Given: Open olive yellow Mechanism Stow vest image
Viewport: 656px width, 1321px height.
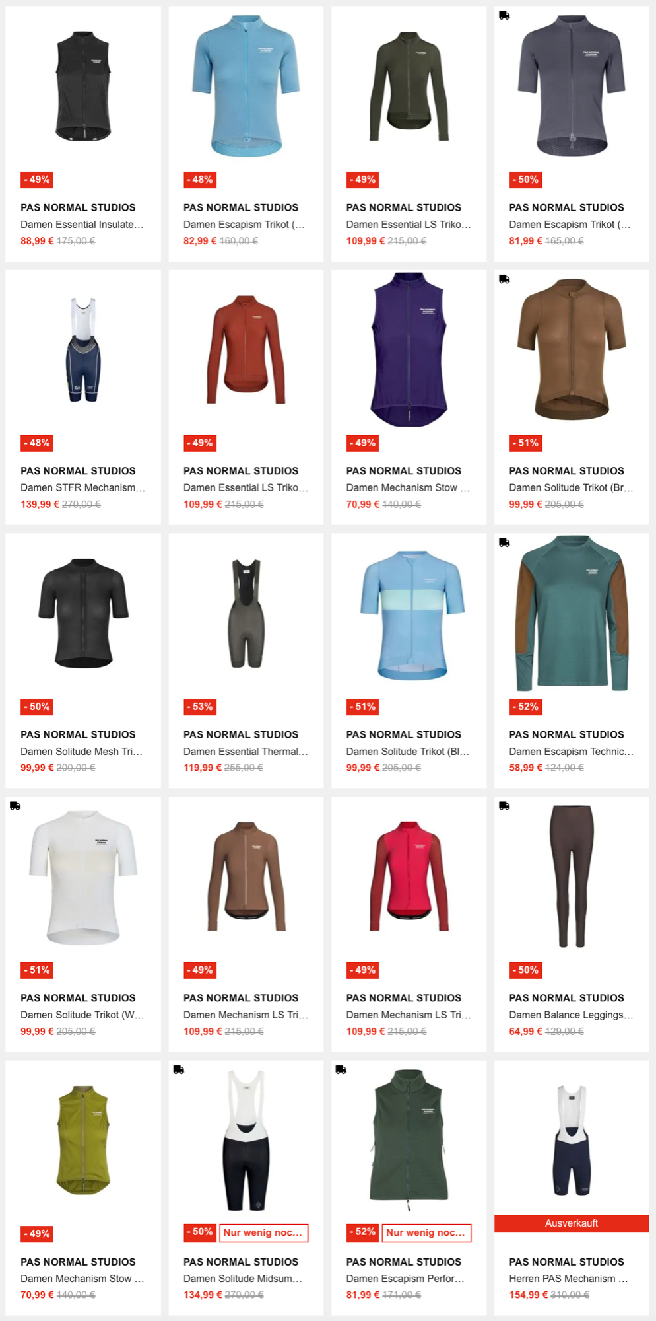Looking at the screenshot, I should click(x=83, y=1139).
